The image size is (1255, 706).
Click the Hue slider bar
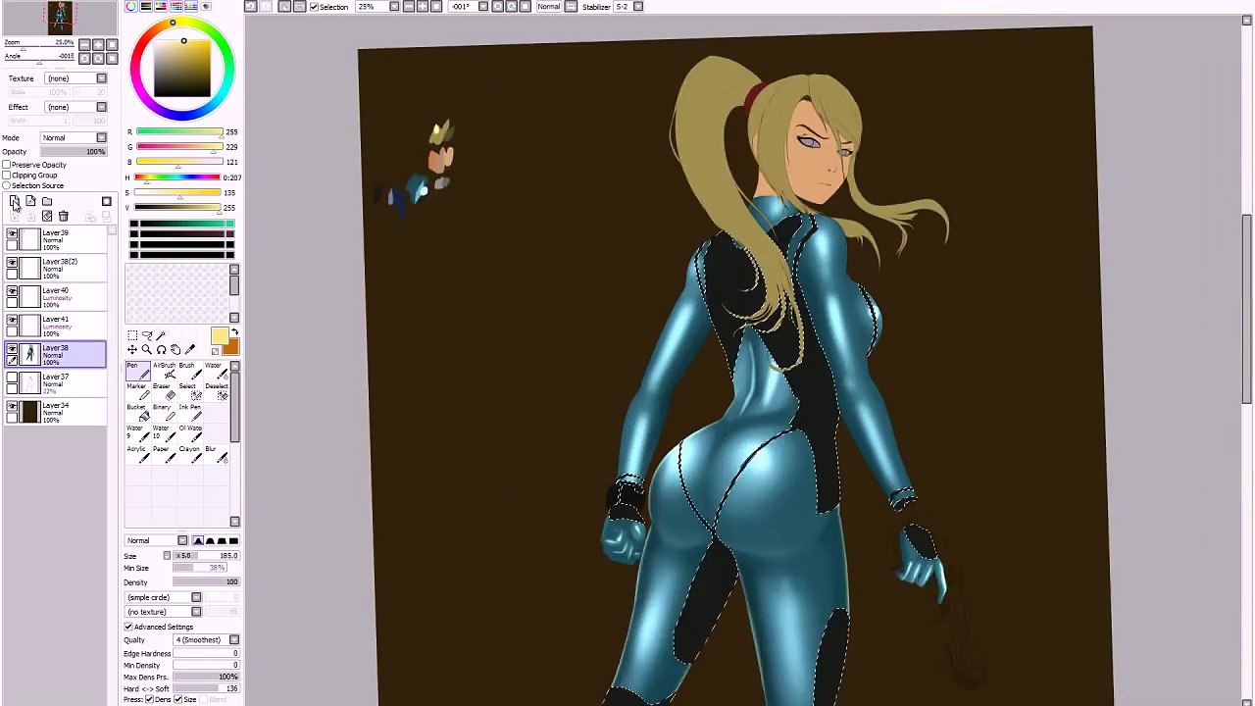click(178, 177)
